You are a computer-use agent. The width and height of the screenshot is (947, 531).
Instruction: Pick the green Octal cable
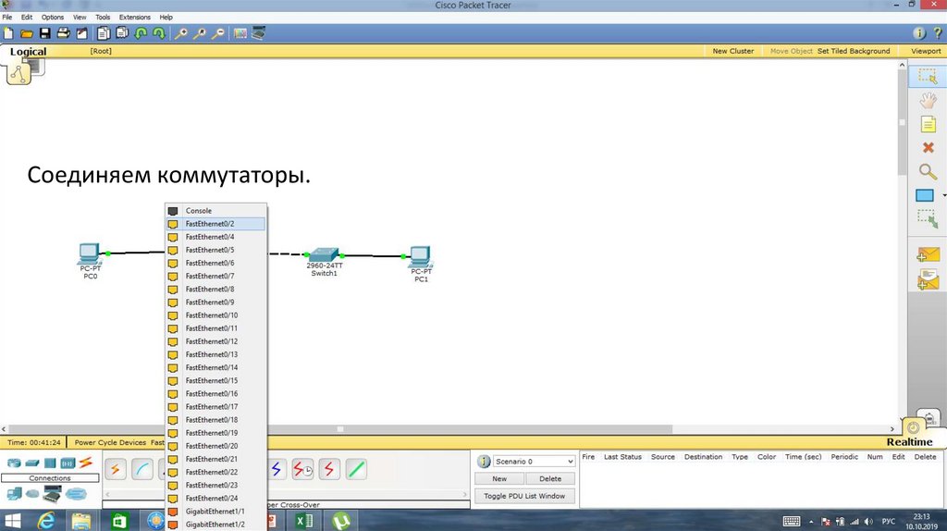point(356,469)
